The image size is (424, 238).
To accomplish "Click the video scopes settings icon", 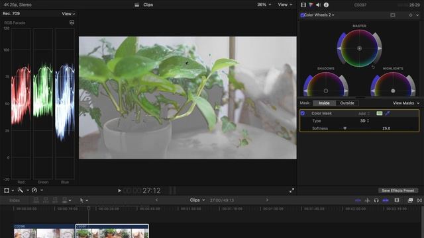I will [72, 22].
